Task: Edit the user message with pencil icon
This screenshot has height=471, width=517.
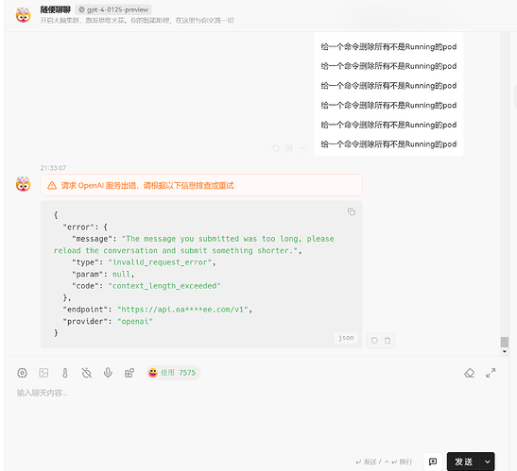Action: pos(289,148)
